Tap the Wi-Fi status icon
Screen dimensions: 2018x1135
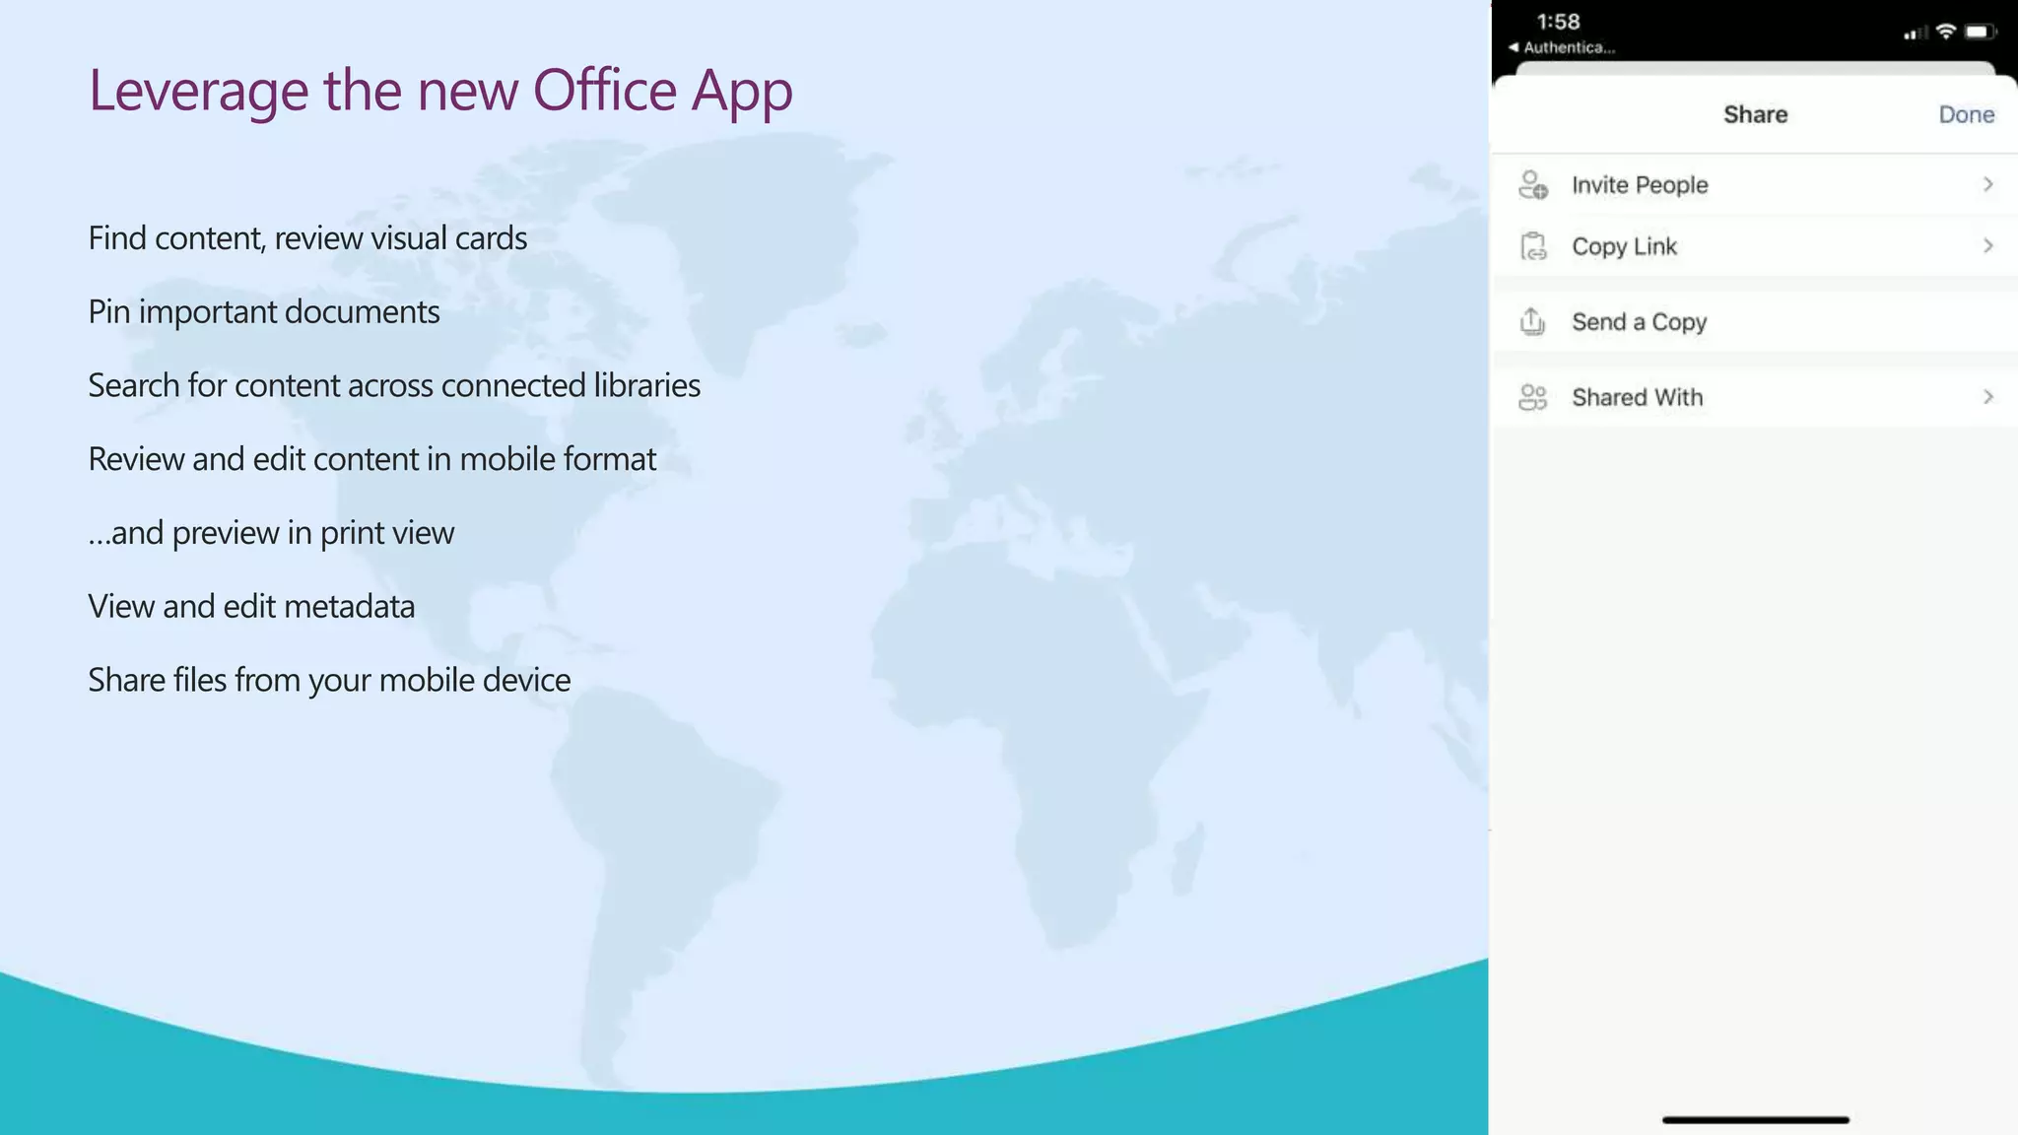coord(1946,32)
